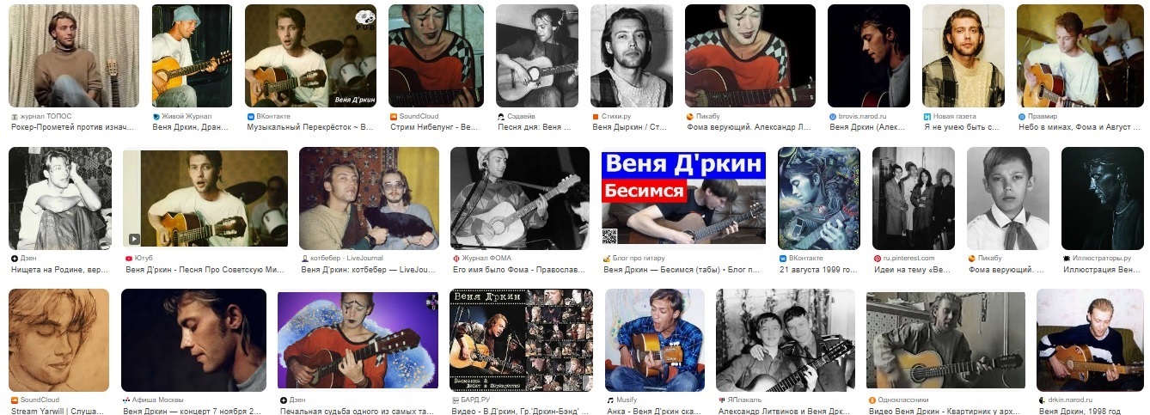Open the БАРД.РУ video collage thumbnail
Viewport: 1150px width, 415px height.
point(521,340)
